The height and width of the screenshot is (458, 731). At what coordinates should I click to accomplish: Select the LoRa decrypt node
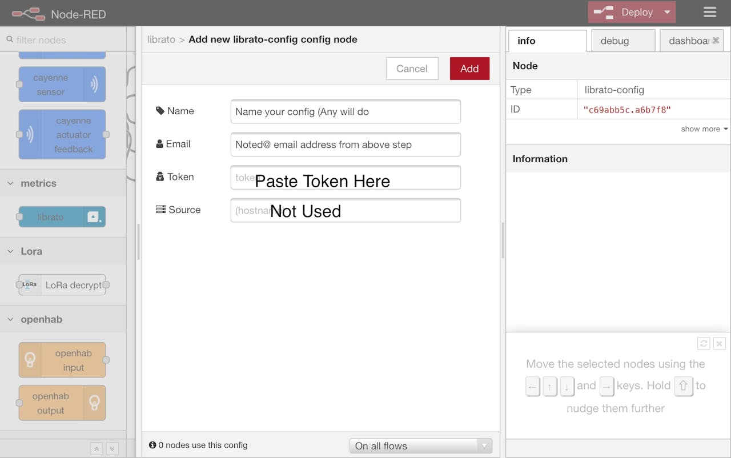tap(62, 285)
